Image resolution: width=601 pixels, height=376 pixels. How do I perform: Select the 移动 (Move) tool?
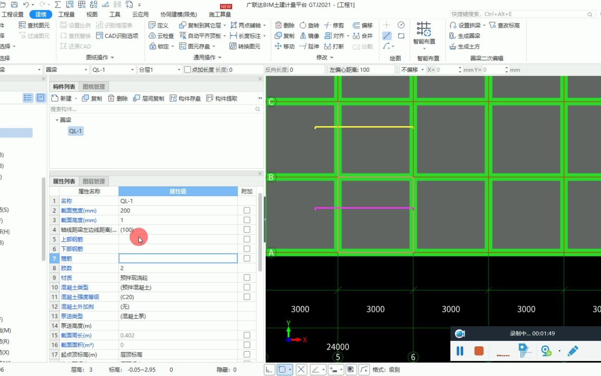pyautogui.click(x=284, y=46)
